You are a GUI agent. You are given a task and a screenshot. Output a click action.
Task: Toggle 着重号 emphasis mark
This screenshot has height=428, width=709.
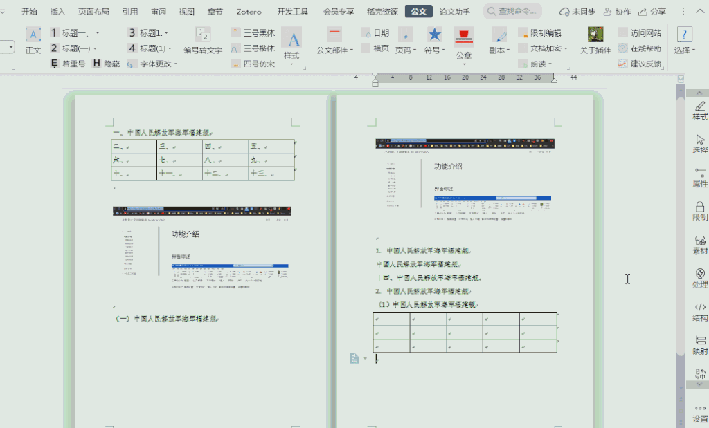click(x=68, y=64)
